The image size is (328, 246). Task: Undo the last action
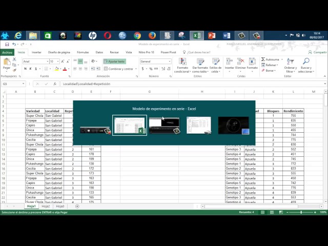coord(14,45)
